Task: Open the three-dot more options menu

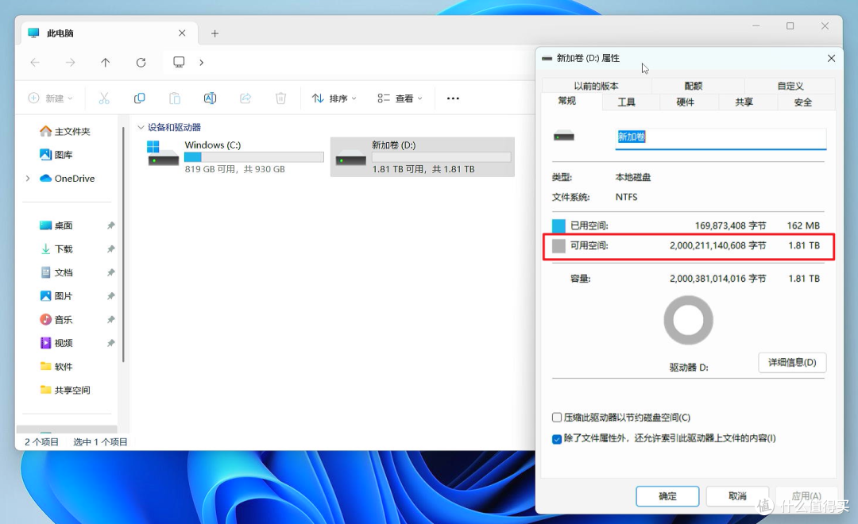Action: (x=453, y=98)
